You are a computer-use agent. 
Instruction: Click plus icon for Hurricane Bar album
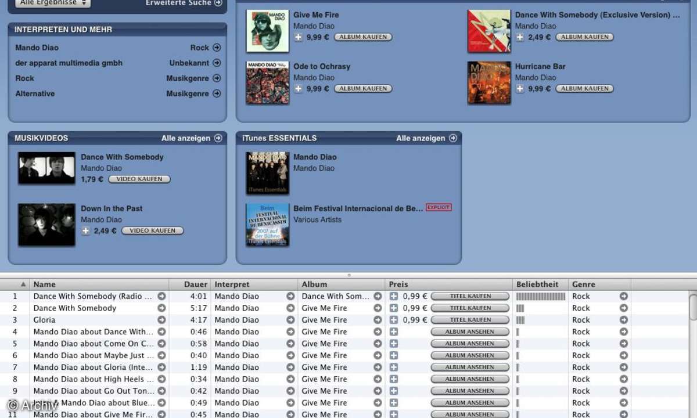point(520,89)
